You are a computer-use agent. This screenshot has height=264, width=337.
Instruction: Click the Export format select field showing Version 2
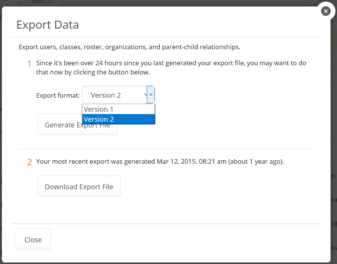(118, 95)
